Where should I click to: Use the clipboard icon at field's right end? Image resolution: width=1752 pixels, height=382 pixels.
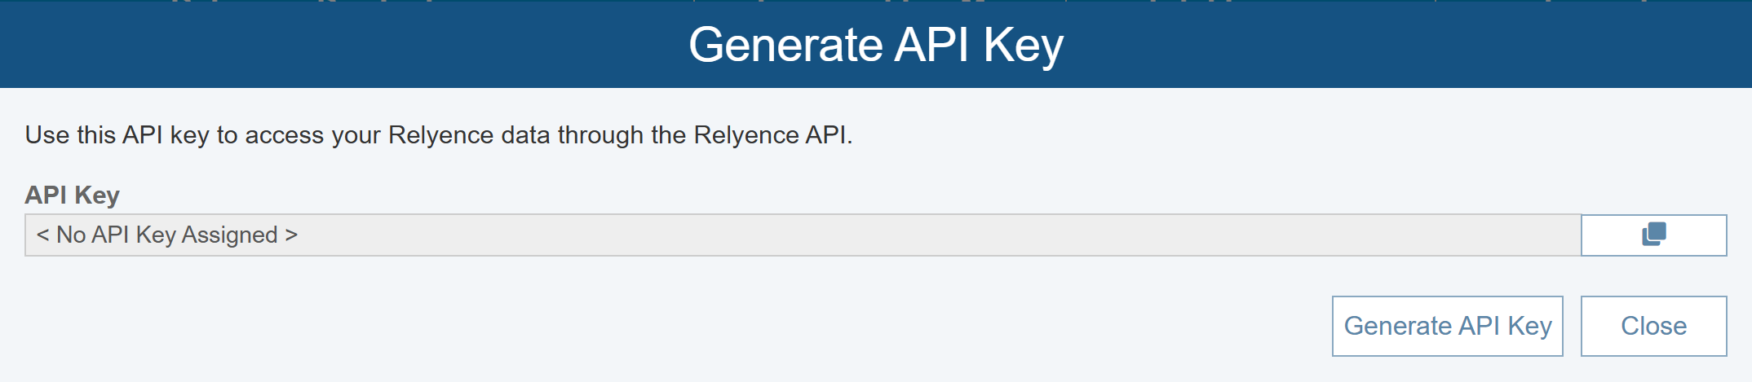click(x=1653, y=235)
